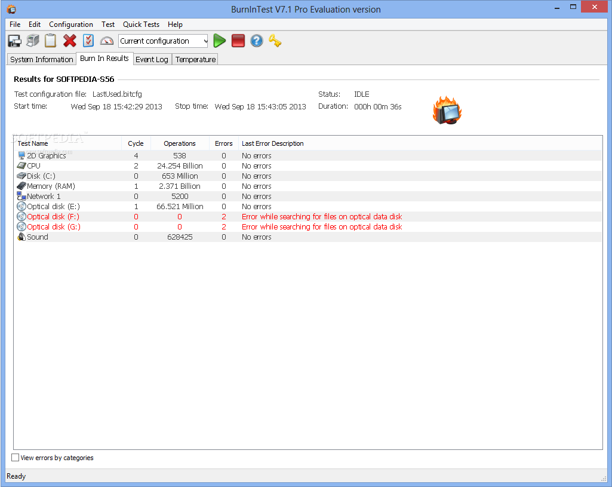Screen dimensions: 612x487
Task: Sort by Test Name column header
Action: pos(67,143)
